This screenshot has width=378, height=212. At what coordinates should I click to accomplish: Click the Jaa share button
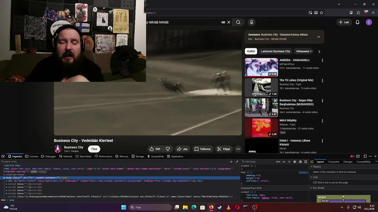coord(182,149)
